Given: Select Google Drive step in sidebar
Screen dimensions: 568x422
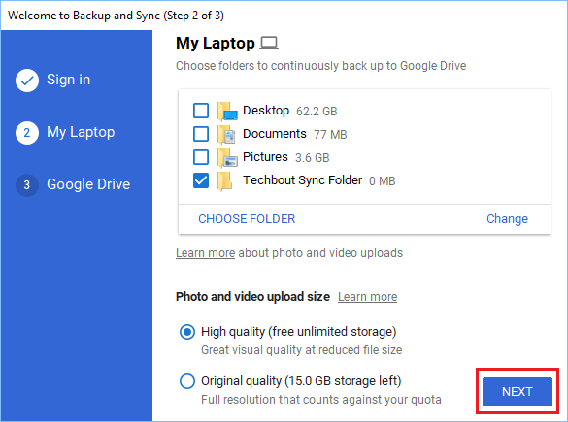Looking at the screenshot, I should (88, 184).
